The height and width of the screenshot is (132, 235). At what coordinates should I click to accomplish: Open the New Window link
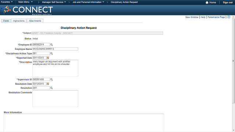[192, 17]
